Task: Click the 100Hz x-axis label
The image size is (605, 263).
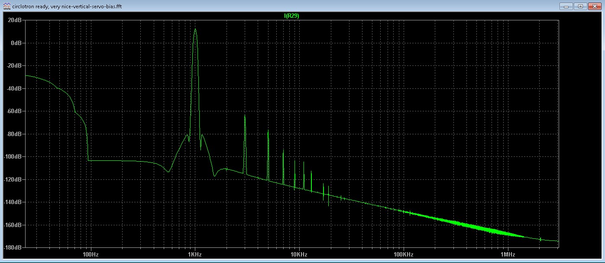Action: pos(90,254)
